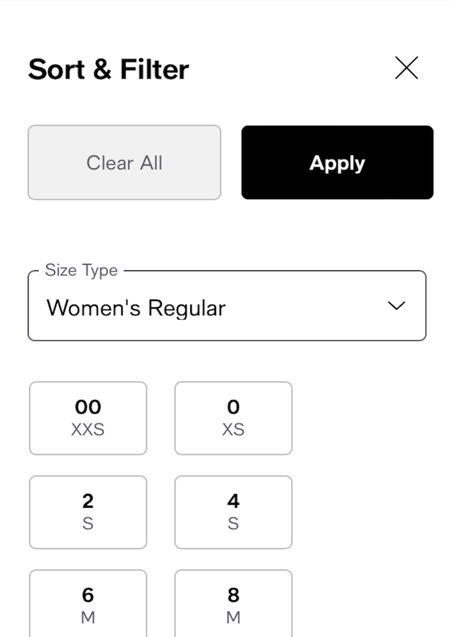This screenshot has width=453, height=637.
Task: Apply the selected filters
Action: click(x=337, y=162)
